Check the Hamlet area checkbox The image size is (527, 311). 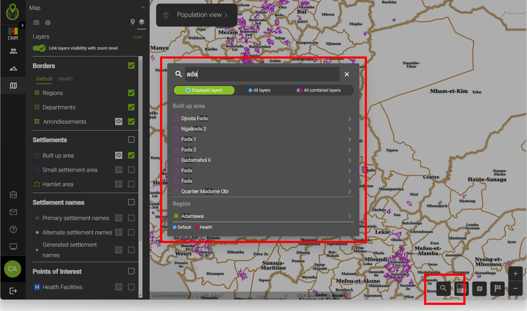[x=131, y=184]
